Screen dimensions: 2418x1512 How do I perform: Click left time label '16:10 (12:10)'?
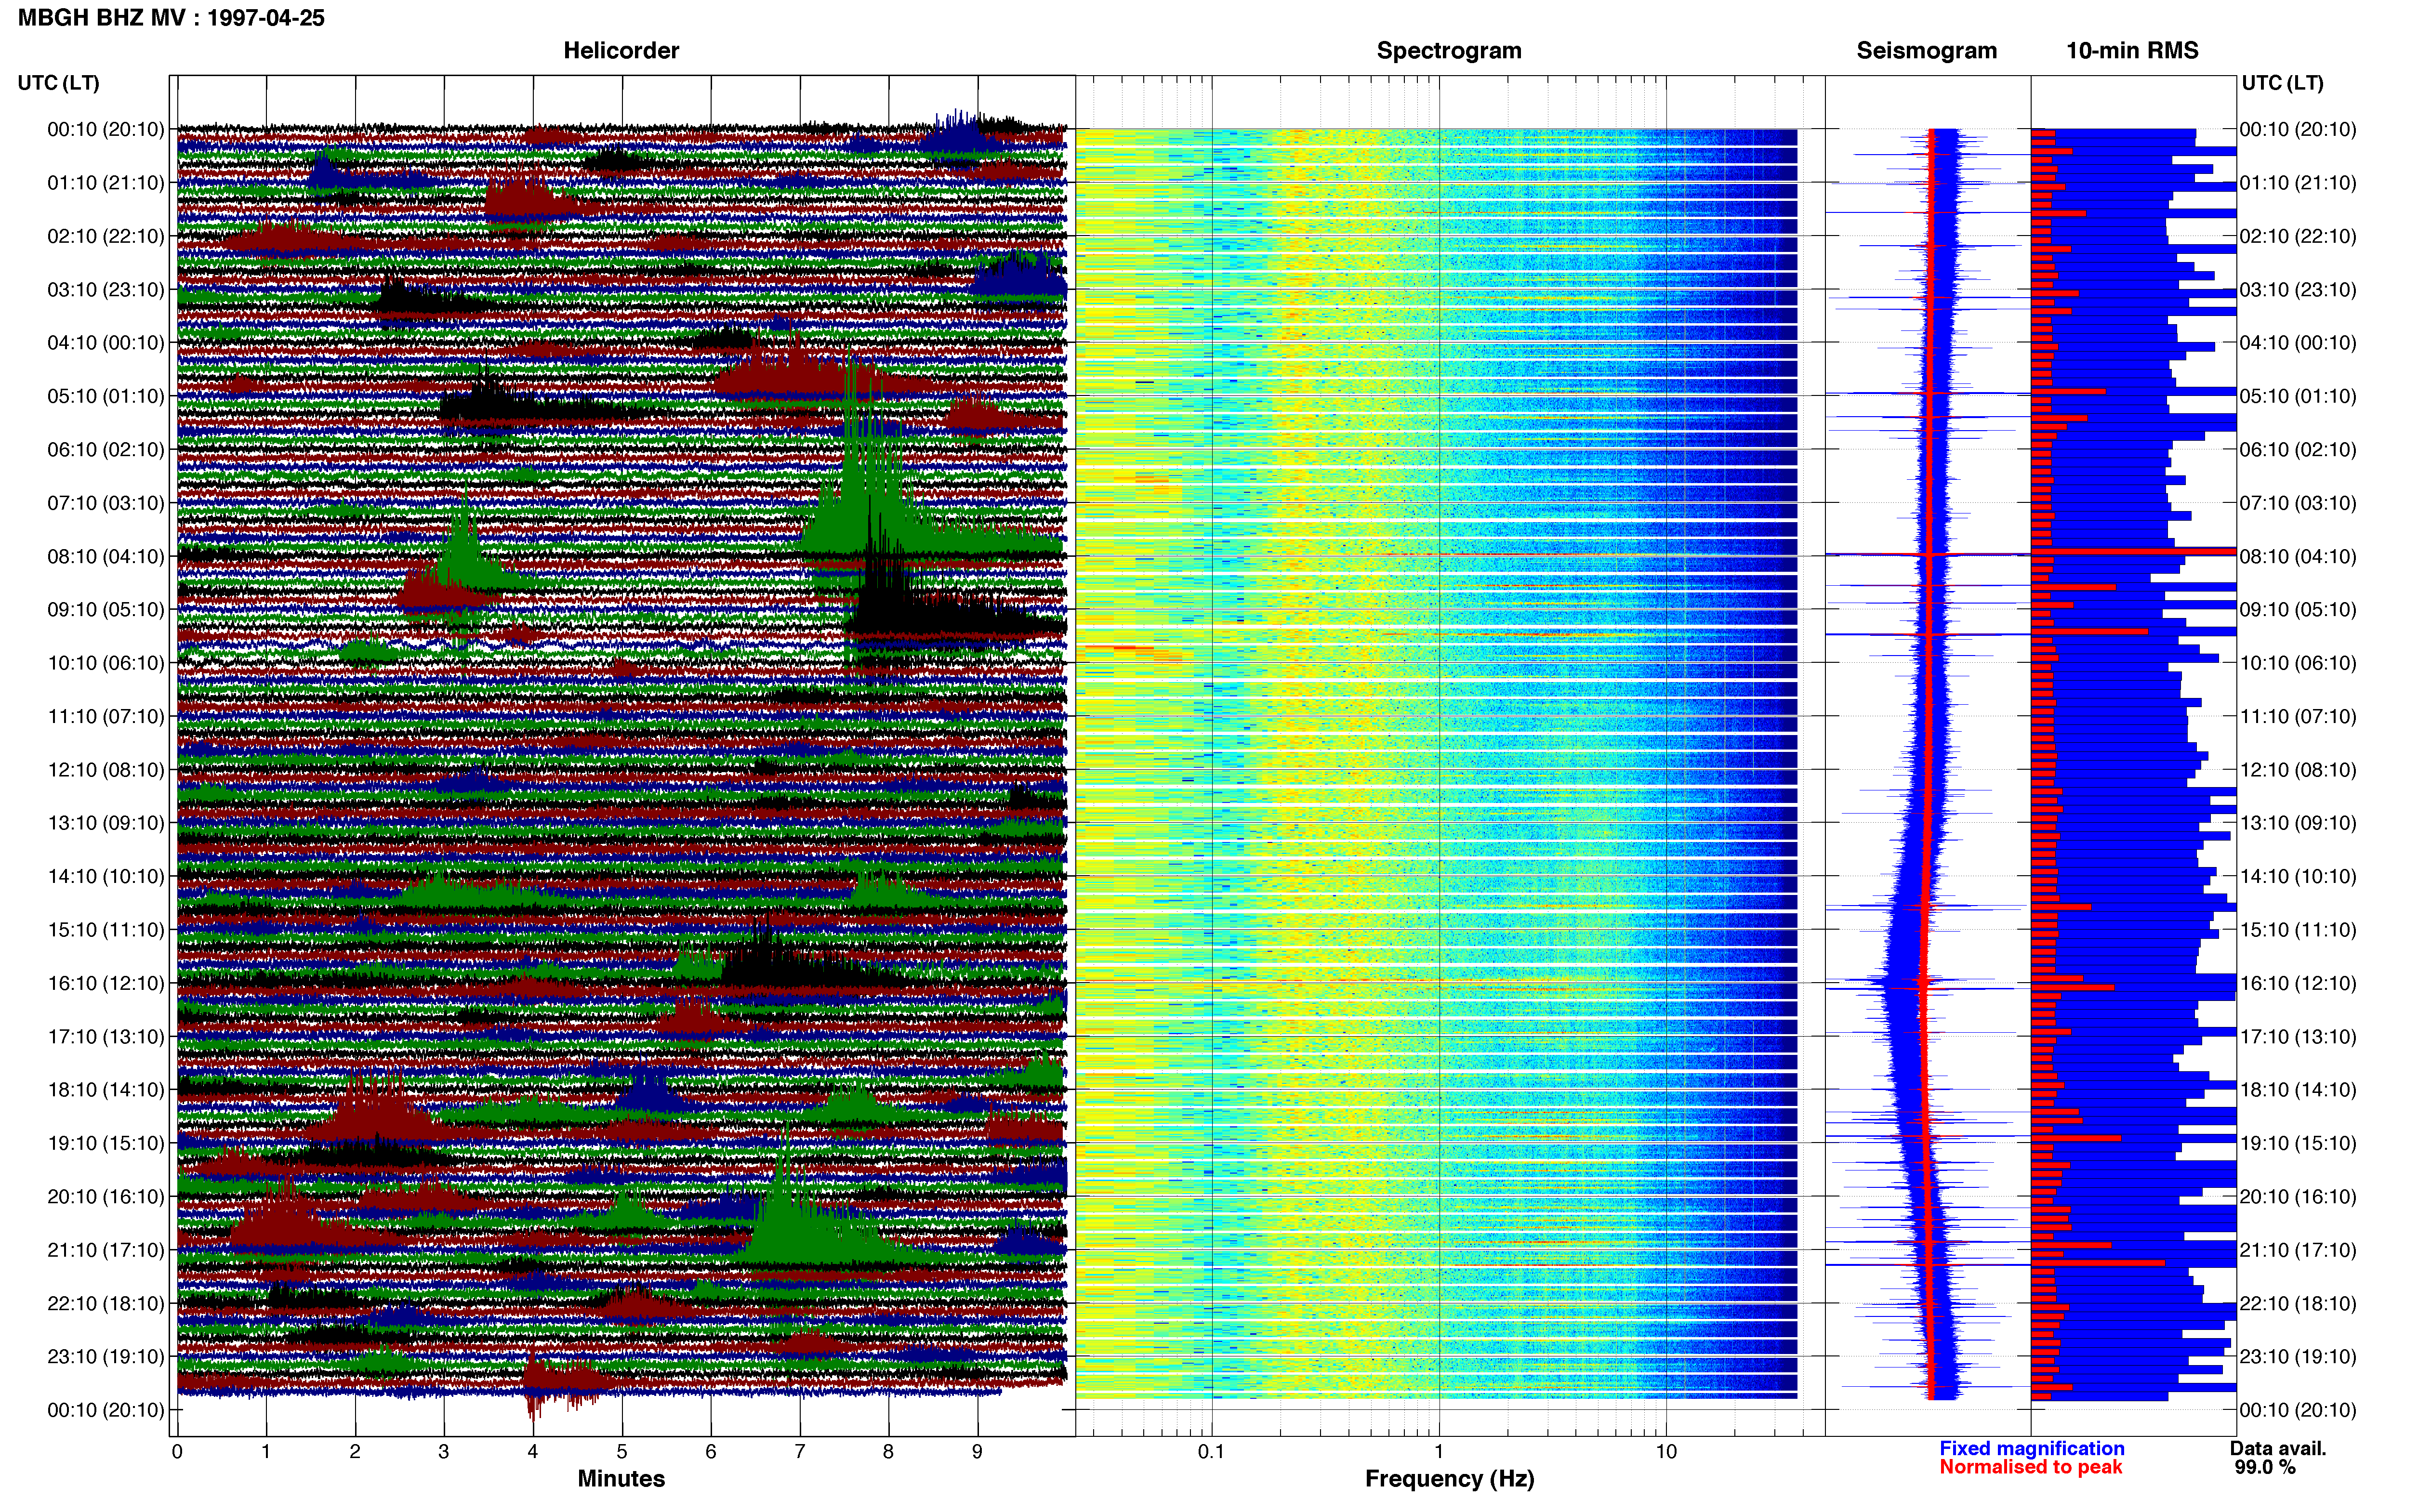105,983
